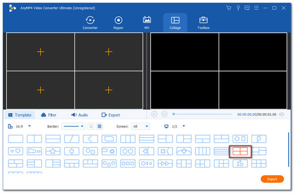Viewport: 294px width, 193px height.
Task: Select the highlighted 2x2 grid template
Action: coord(240,151)
